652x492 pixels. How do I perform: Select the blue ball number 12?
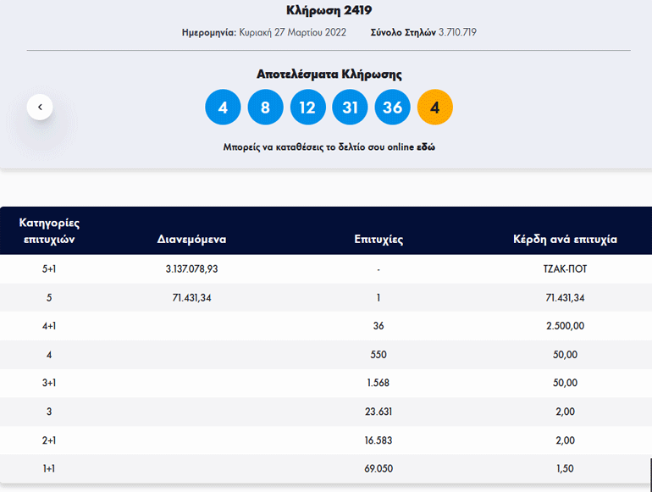(307, 108)
